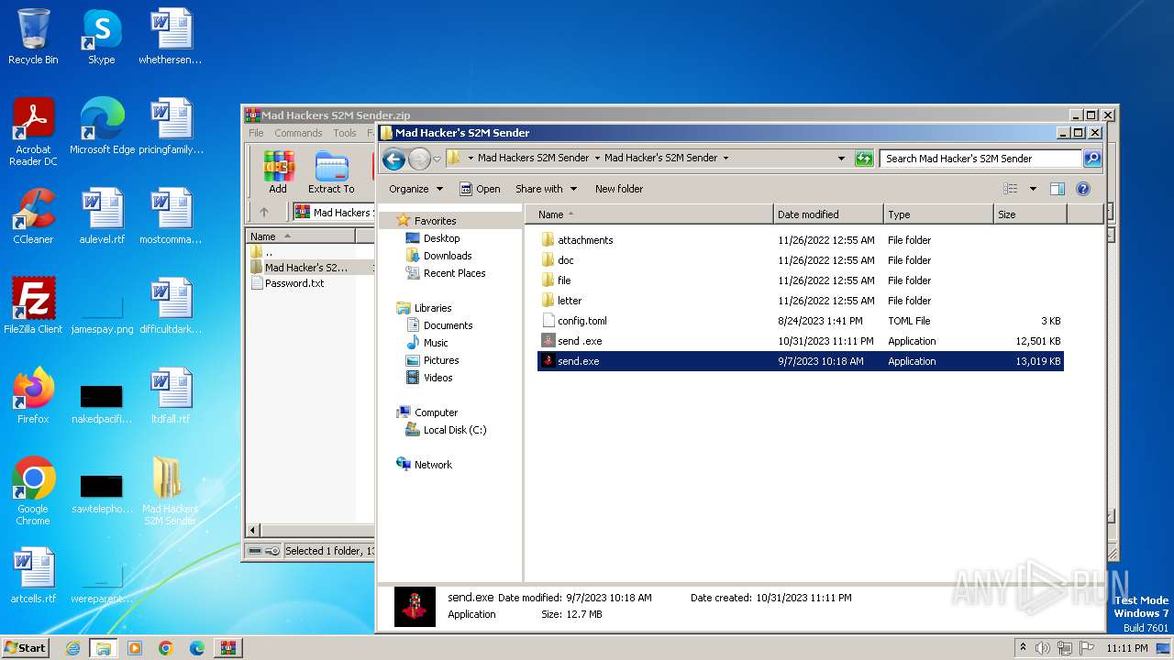The width and height of the screenshot is (1174, 660).
Task: Select the config.toml file
Action: (800, 321)
